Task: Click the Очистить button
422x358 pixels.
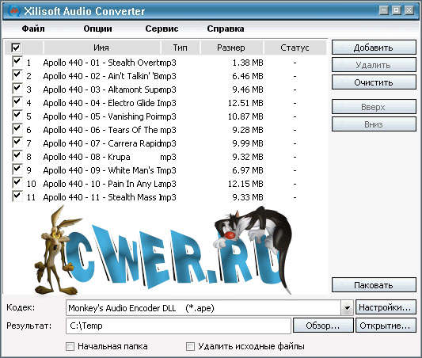Action: [x=374, y=82]
